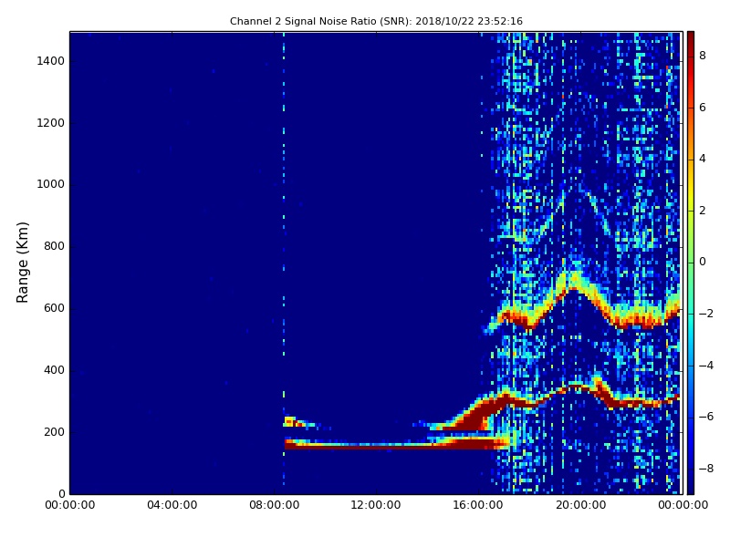Click the green middle of the colorbar
The width and height of the screenshot is (730, 547).
tap(691, 263)
